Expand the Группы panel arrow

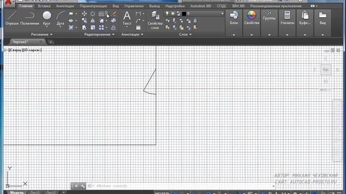269,34
